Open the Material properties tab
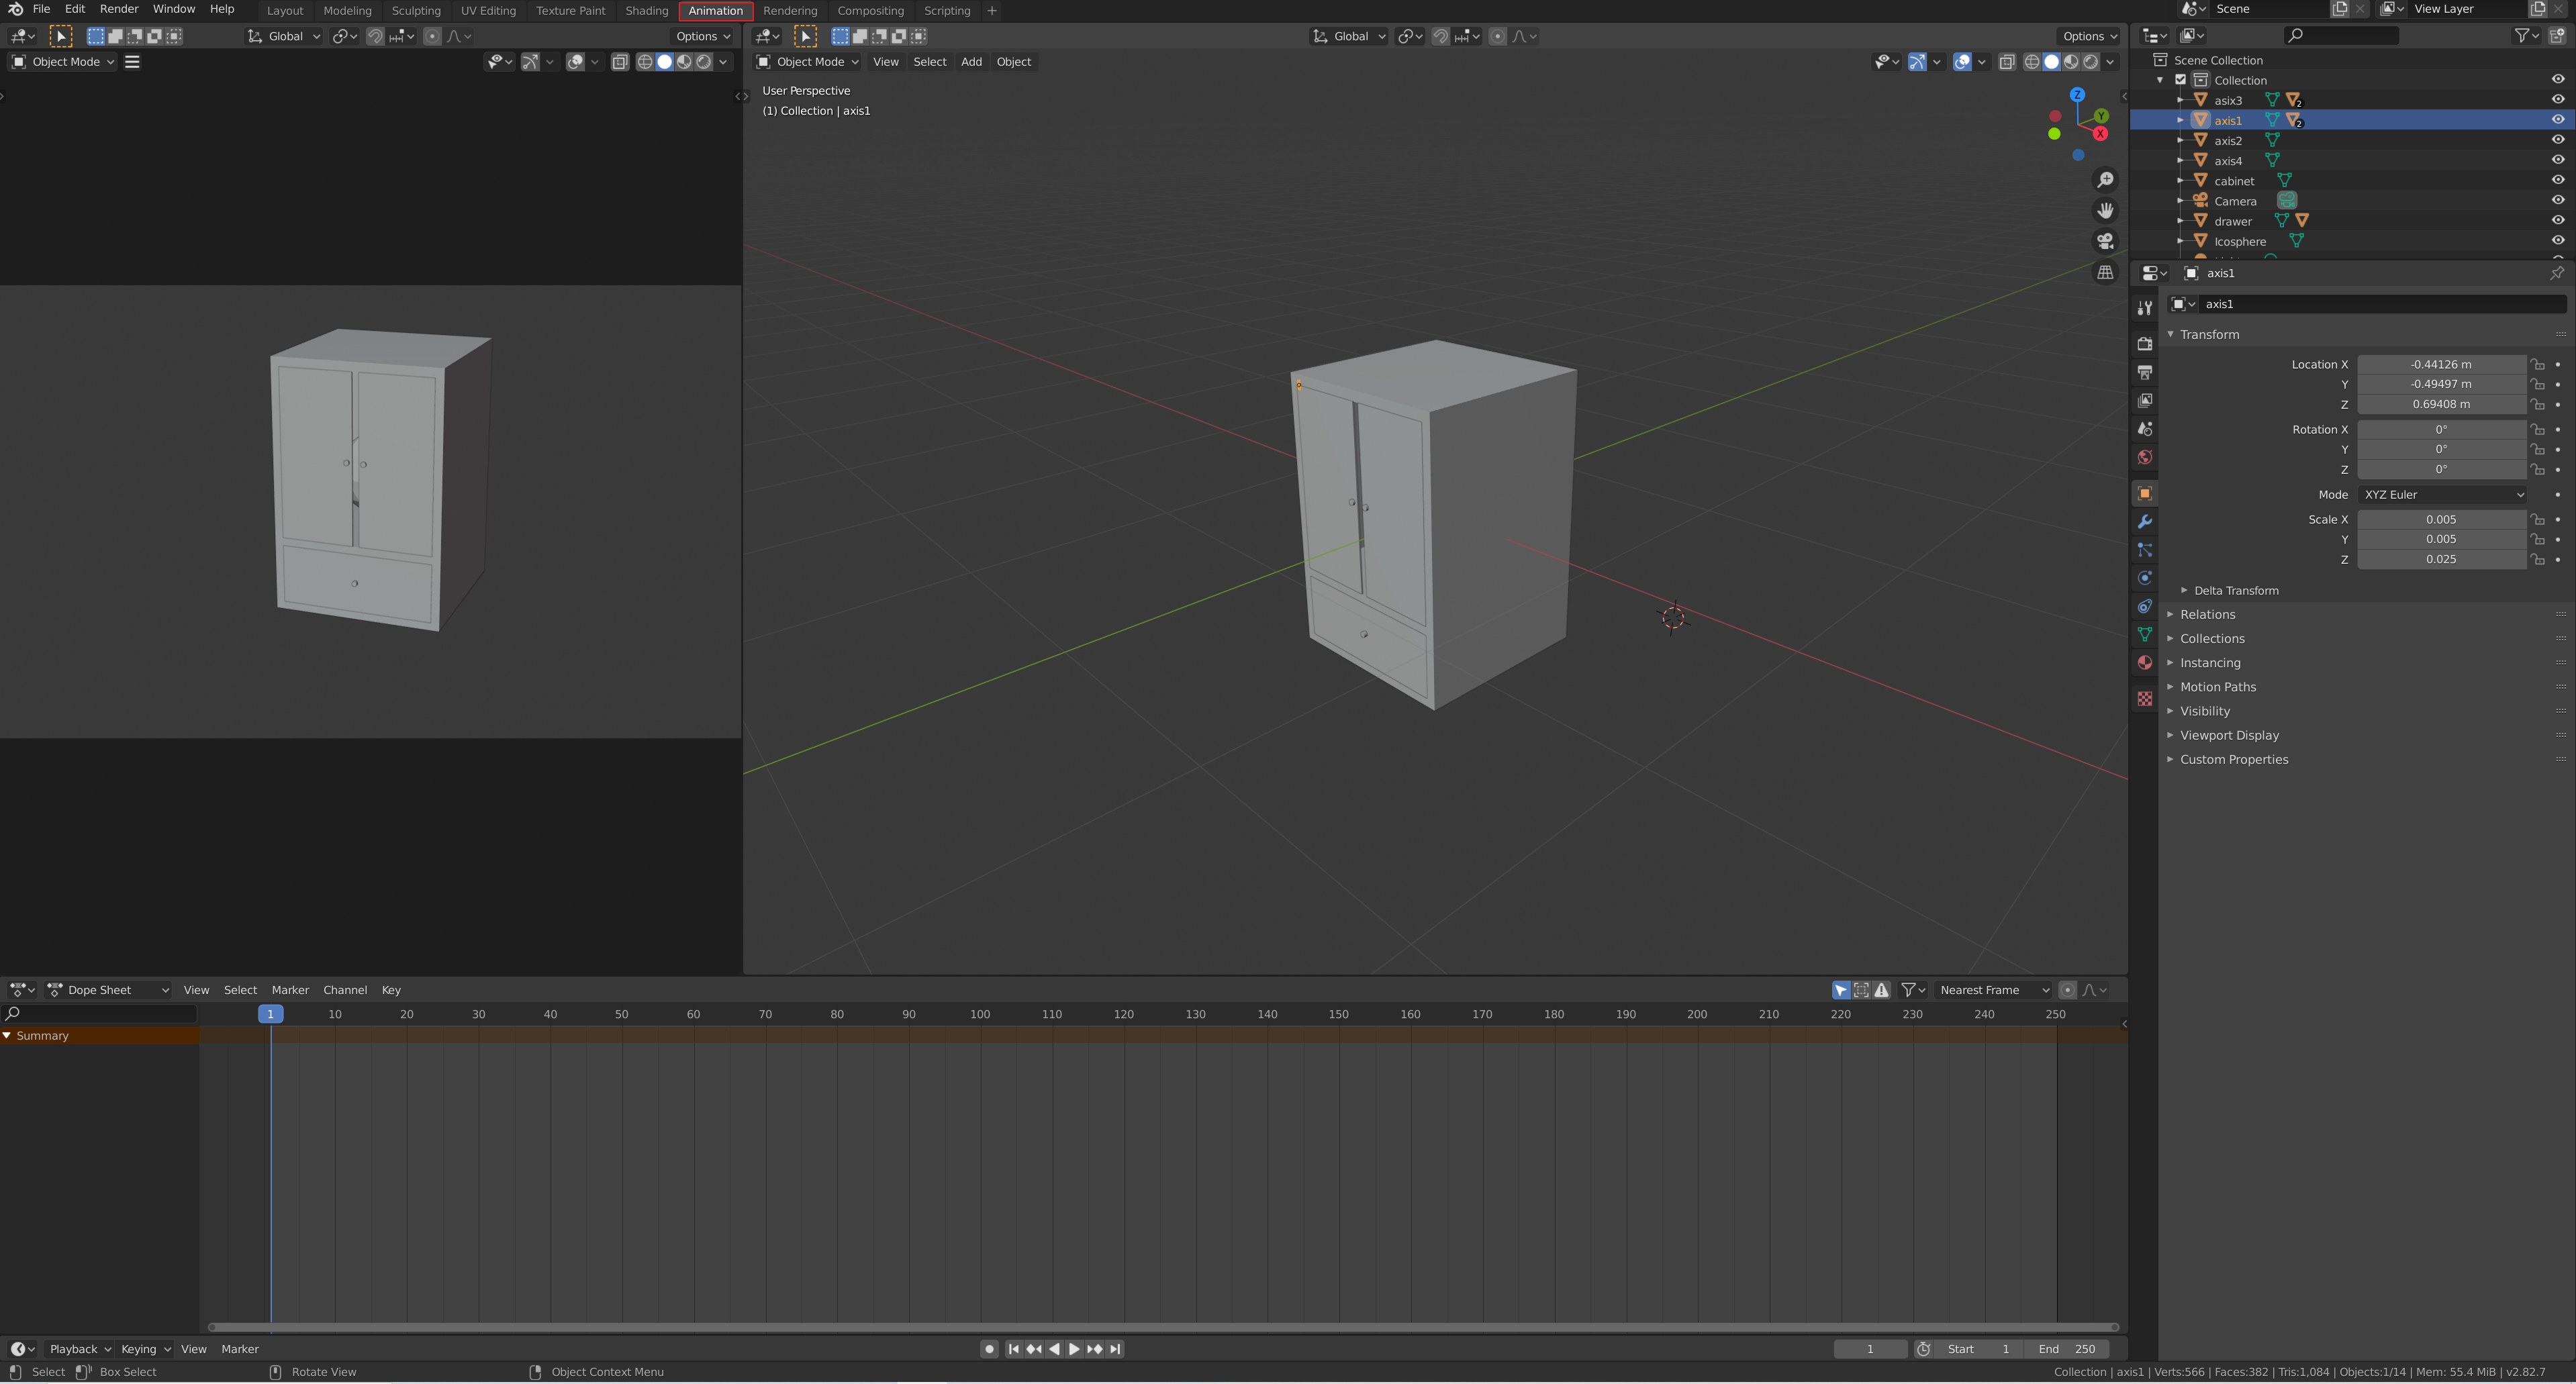 click(x=2144, y=663)
